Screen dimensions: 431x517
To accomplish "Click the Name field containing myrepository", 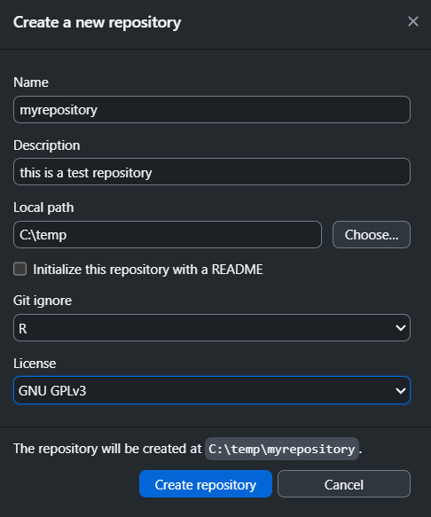I will 212,109.
